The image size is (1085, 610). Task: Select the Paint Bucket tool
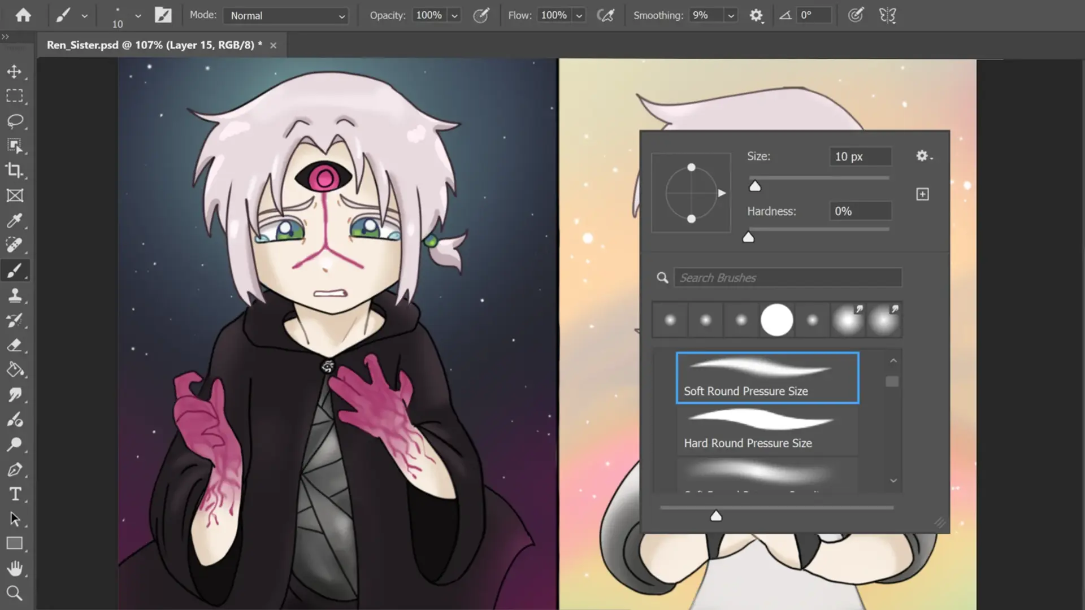pyautogui.click(x=15, y=370)
